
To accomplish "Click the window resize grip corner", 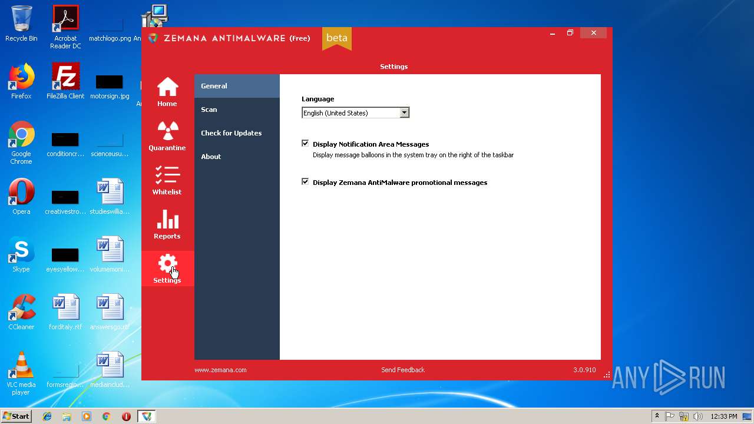I will (x=607, y=375).
